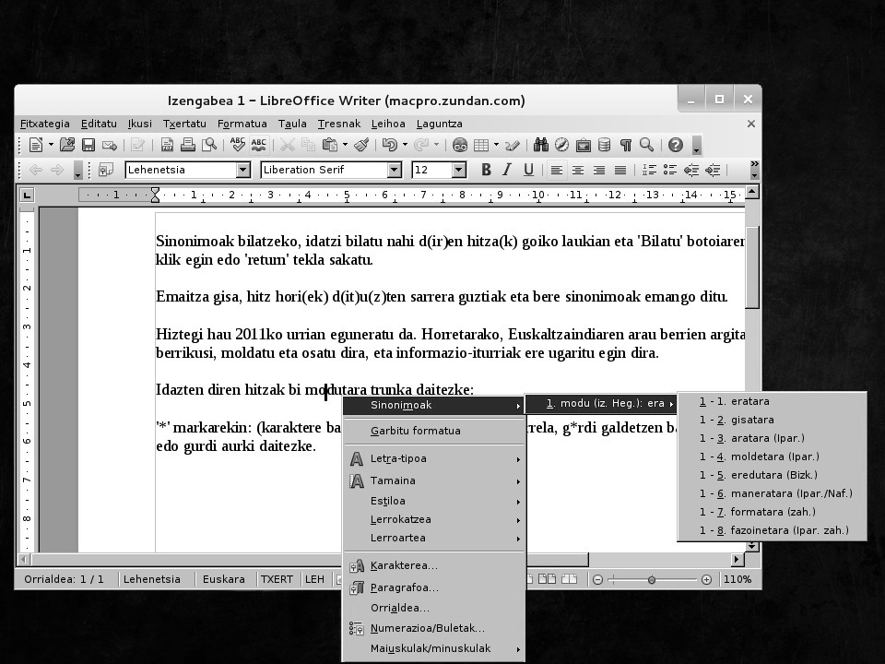The width and height of the screenshot is (885, 664).
Task: Export directly as PDF icon
Action: point(167,145)
